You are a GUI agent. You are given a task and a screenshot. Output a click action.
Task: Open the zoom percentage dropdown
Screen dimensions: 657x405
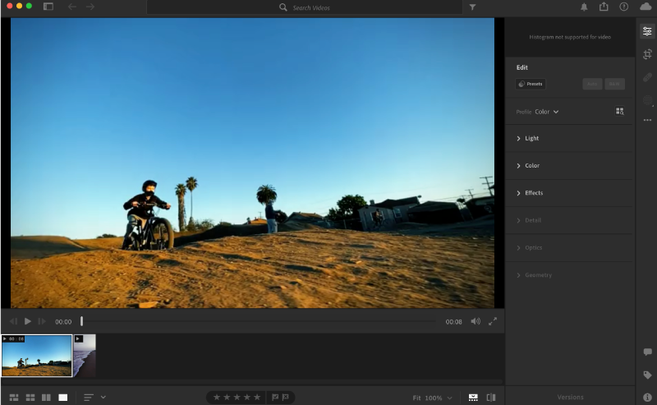pyautogui.click(x=449, y=398)
